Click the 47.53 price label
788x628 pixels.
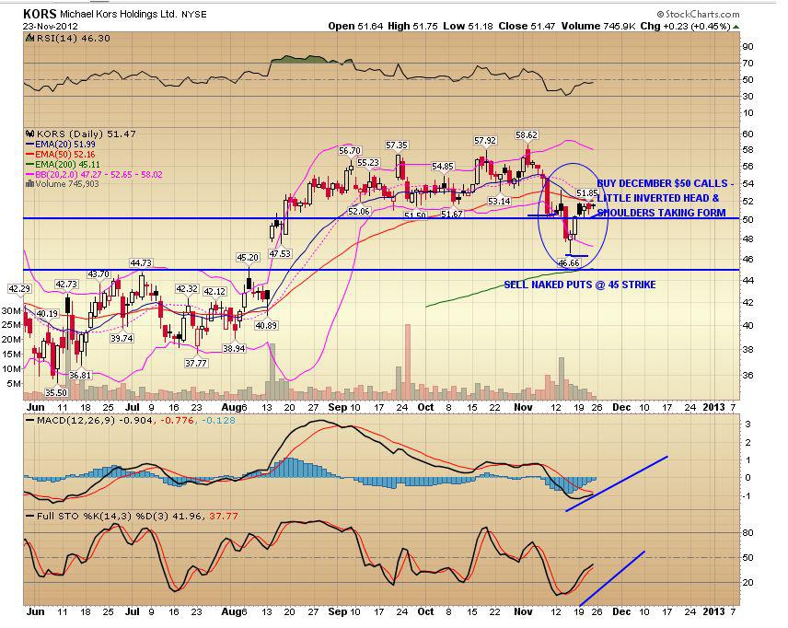click(x=280, y=253)
